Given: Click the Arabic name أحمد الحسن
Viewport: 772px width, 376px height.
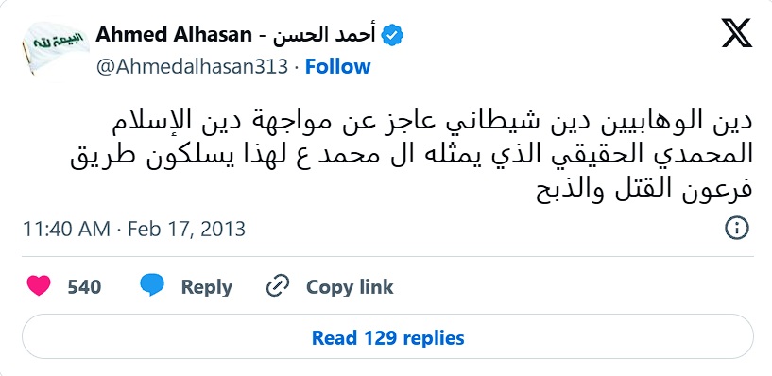Looking at the screenshot, I should pyautogui.click(x=324, y=35).
